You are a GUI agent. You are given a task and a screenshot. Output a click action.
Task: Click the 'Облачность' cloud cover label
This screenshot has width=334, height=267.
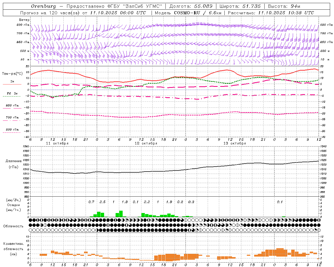pos(13,226)
